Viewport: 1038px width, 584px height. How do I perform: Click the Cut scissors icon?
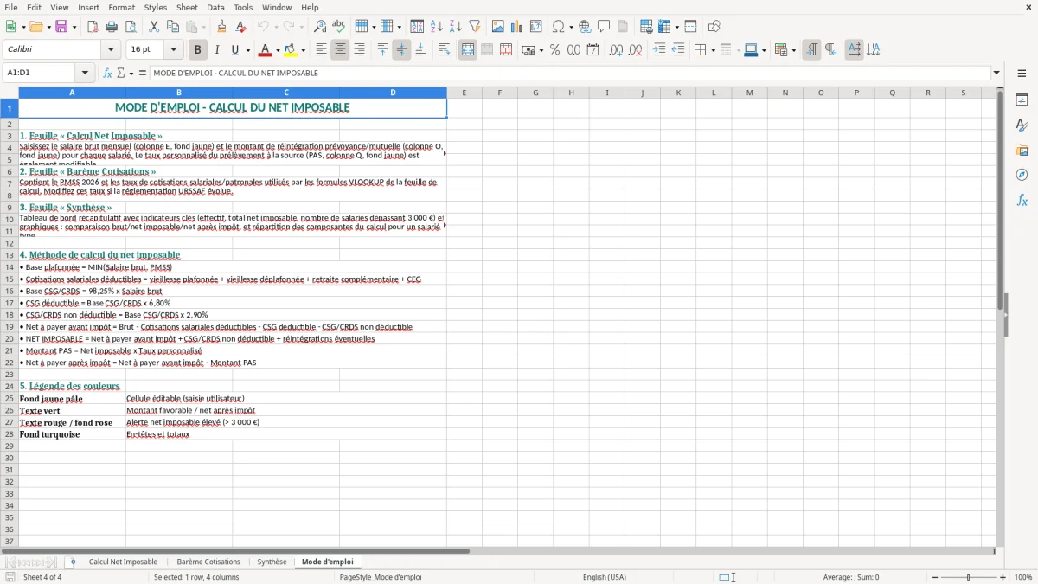pyautogui.click(x=154, y=27)
